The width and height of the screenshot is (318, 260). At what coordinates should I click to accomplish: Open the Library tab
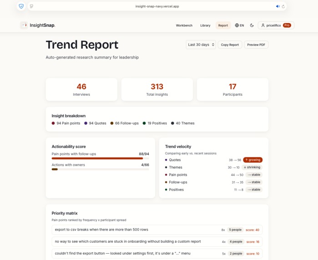tap(205, 25)
